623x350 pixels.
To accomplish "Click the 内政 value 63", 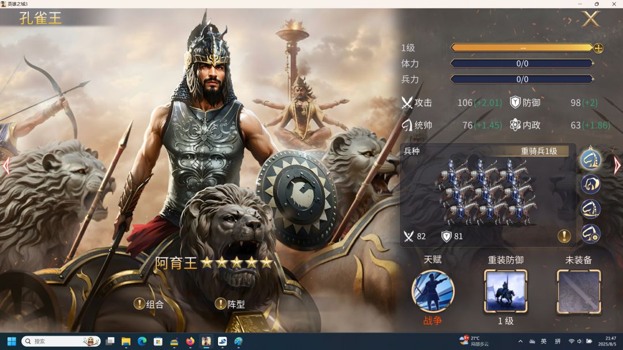I will point(576,125).
